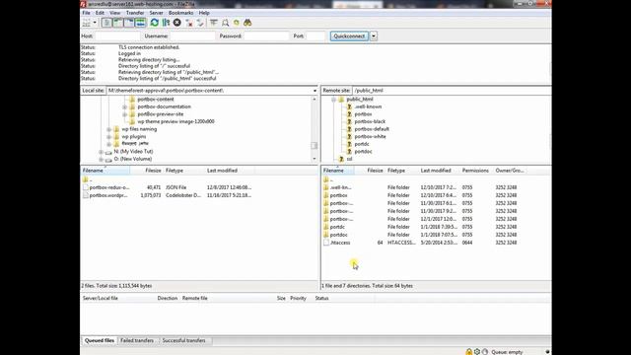This screenshot has height=355, width=631.
Task: Open the Transfer menu
Action: (x=135, y=13)
